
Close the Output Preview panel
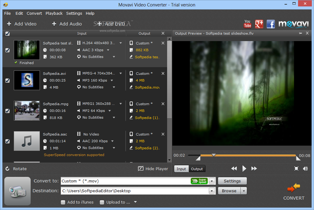click(307, 33)
